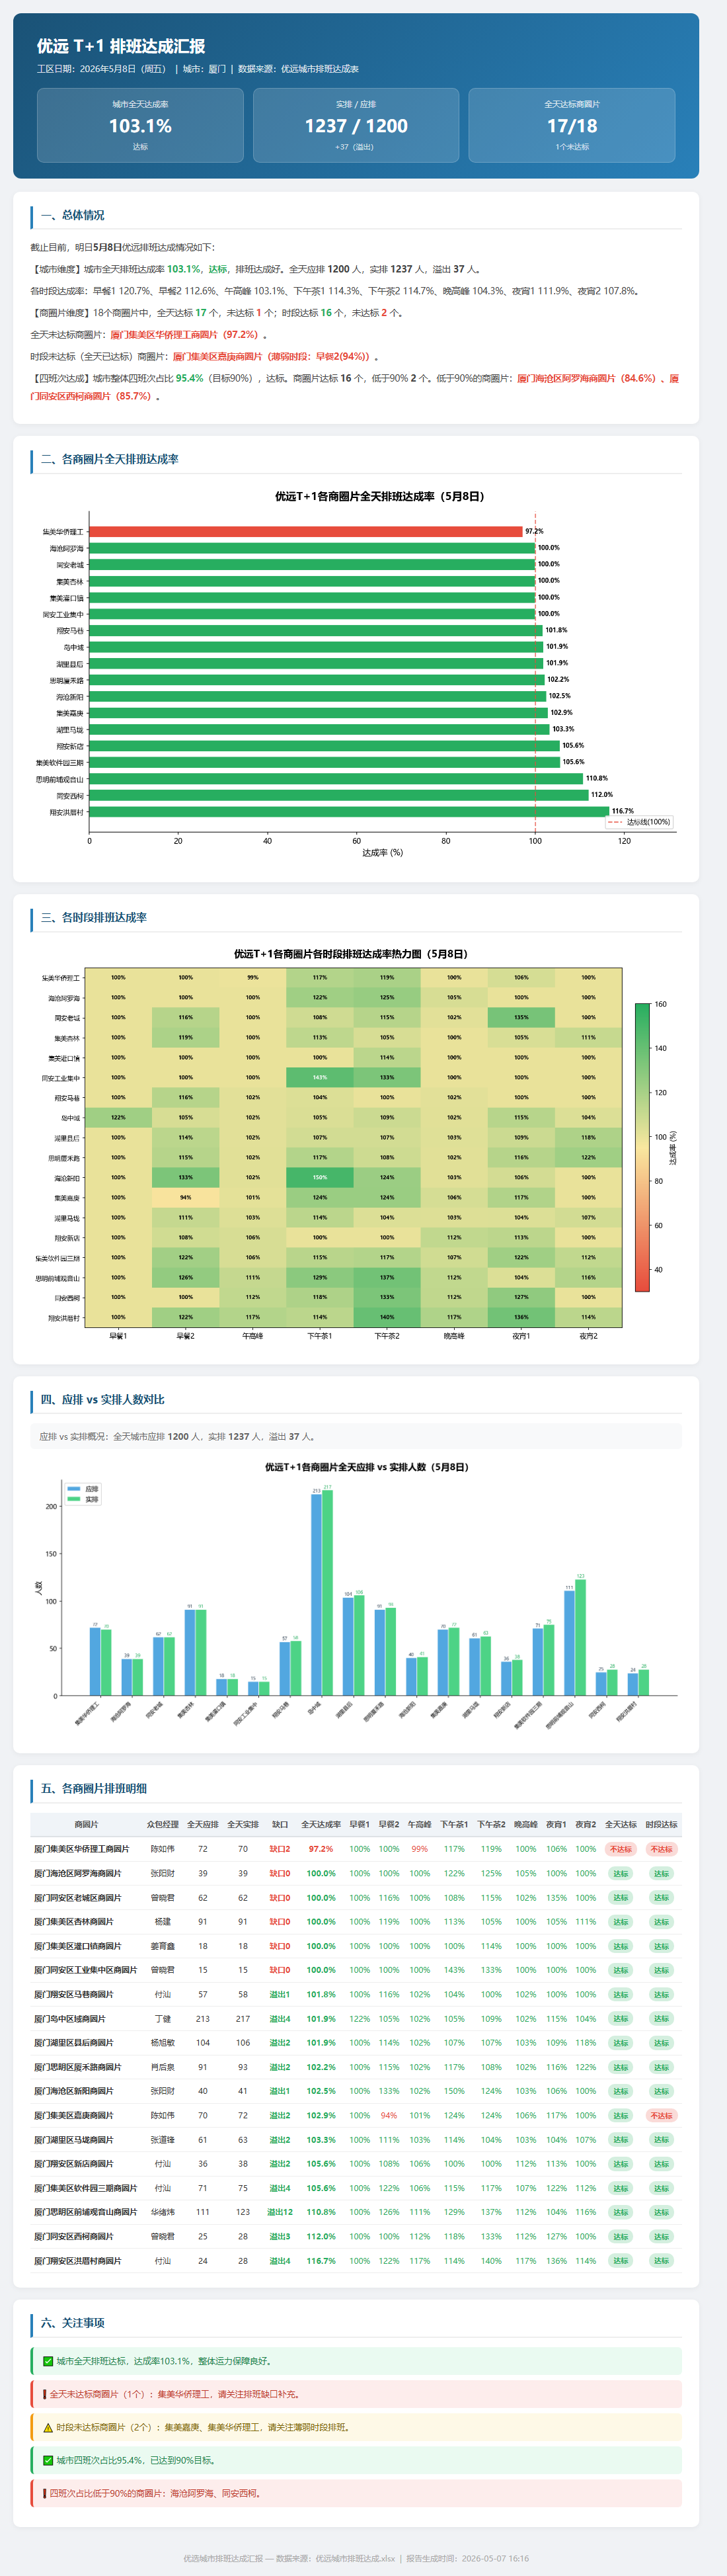This screenshot has width=727, height=2576.
Task: Click the green 实排 legend swatch
Action: pyautogui.click(x=73, y=1499)
